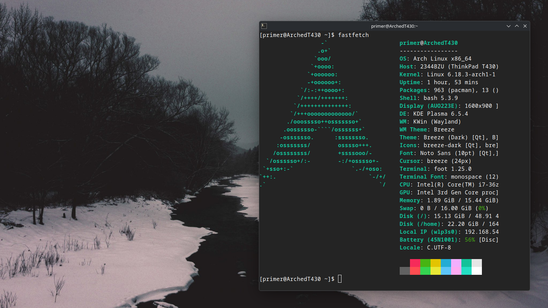The width and height of the screenshot is (548, 308).
Task: Click the empty shell prompt with the block cursor
Action: point(301,279)
